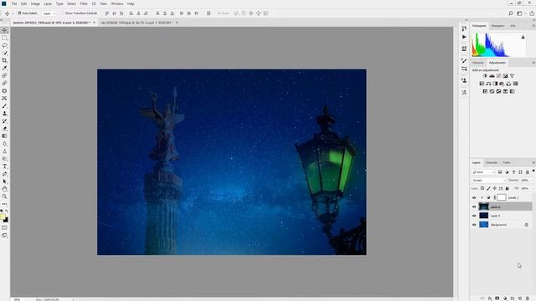Open the Adjustments panel flyout menu
The width and height of the screenshot is (536, 301).
click(533, 63)
